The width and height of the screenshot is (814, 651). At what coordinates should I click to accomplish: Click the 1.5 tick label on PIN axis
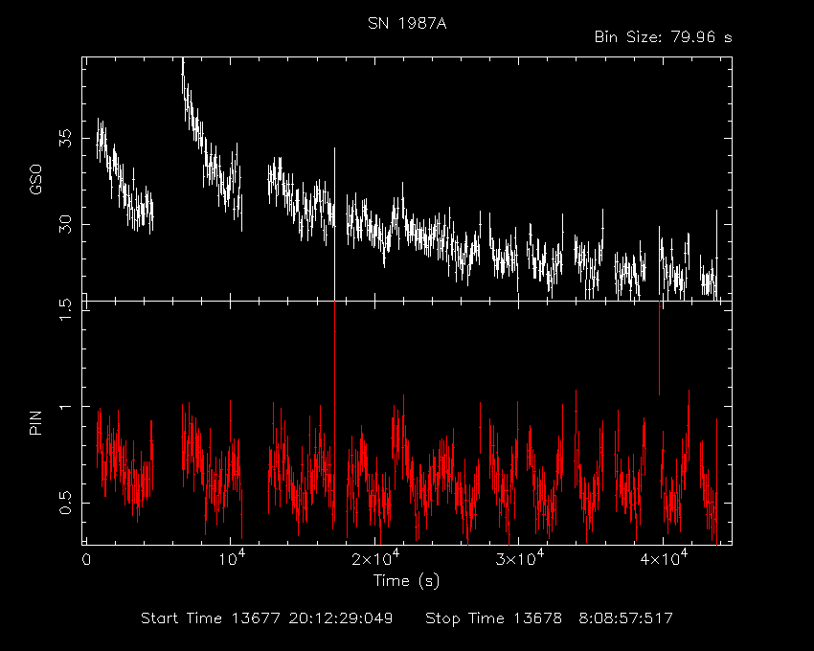[65, 310]
